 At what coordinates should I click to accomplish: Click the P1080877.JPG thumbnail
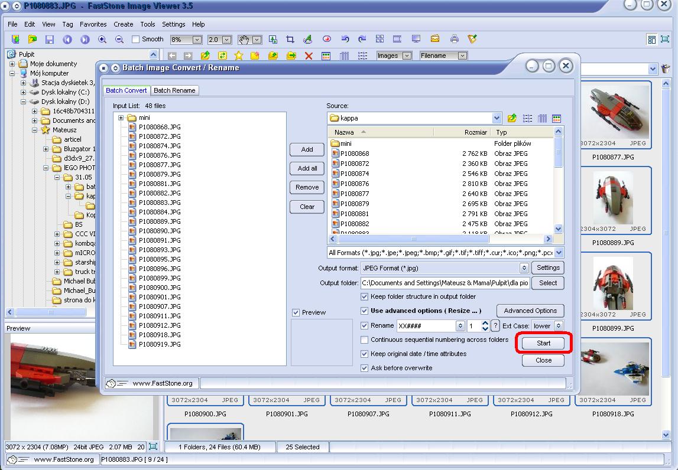coord(613,115)
